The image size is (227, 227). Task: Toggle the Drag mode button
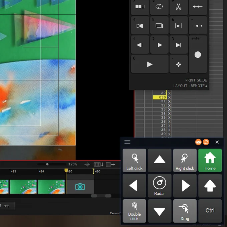click(185, 211)
